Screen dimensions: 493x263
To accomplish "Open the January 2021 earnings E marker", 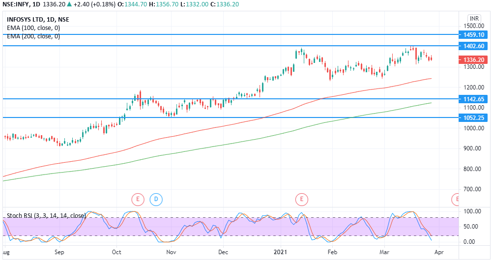I will click(301, 199).
